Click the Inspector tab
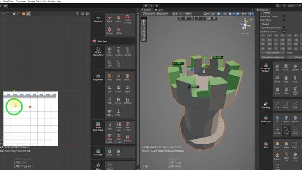The image size is (302, 170). (263, 10)
